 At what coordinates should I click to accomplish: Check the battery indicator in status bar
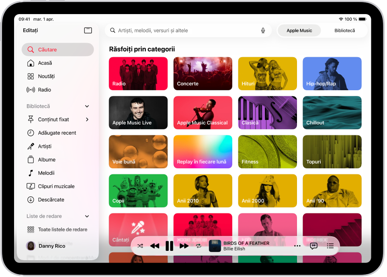pos(362,19)
